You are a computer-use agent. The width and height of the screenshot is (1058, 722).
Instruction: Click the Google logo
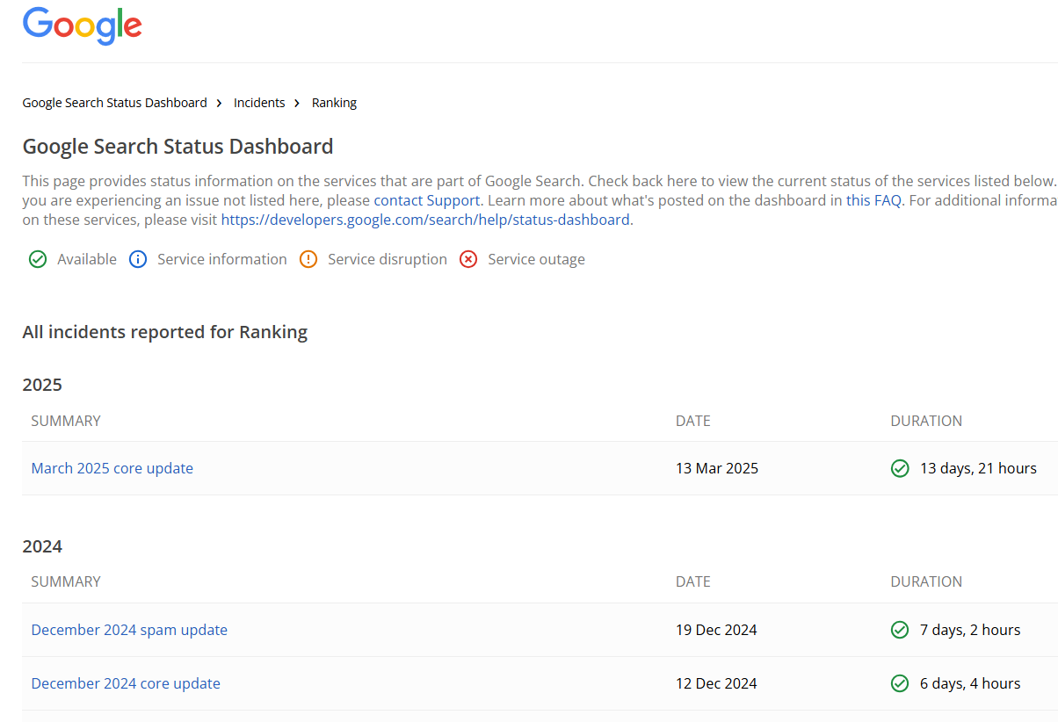[82, 25]
